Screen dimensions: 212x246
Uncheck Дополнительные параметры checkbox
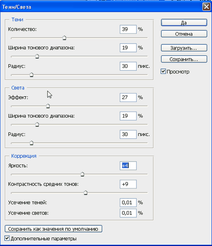point(7,238)
